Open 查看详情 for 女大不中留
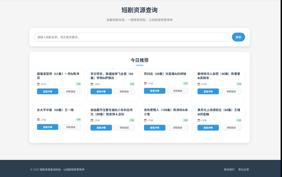282x177 pixels. pos(47,127)
